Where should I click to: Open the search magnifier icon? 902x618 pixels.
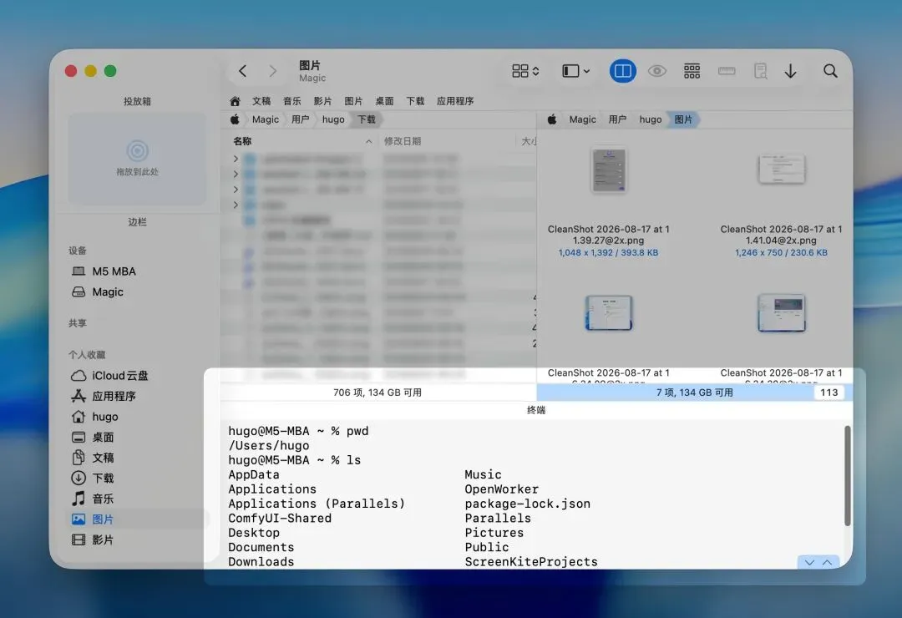pyautogui.click(x=830, y=71)
